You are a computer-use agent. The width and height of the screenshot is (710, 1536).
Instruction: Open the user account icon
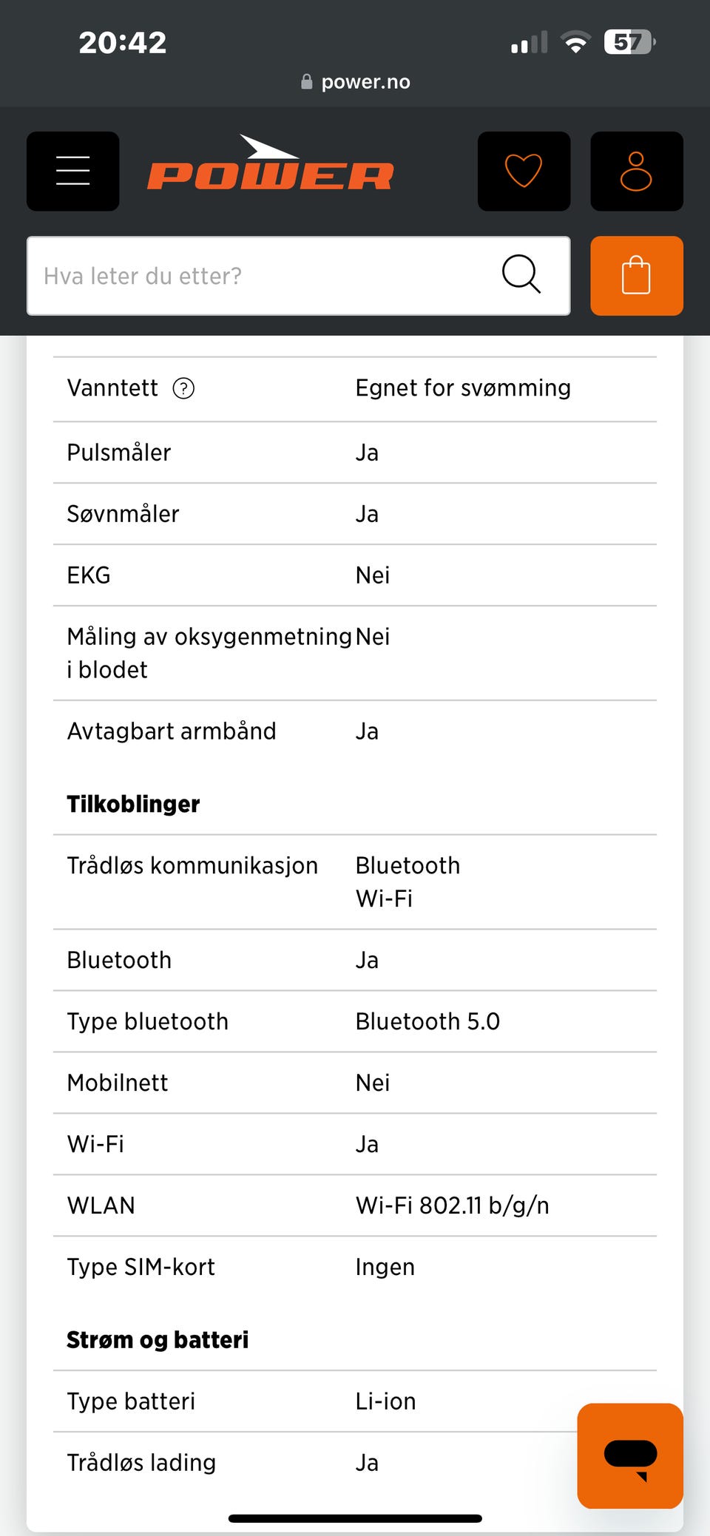[x=636, y=171]
